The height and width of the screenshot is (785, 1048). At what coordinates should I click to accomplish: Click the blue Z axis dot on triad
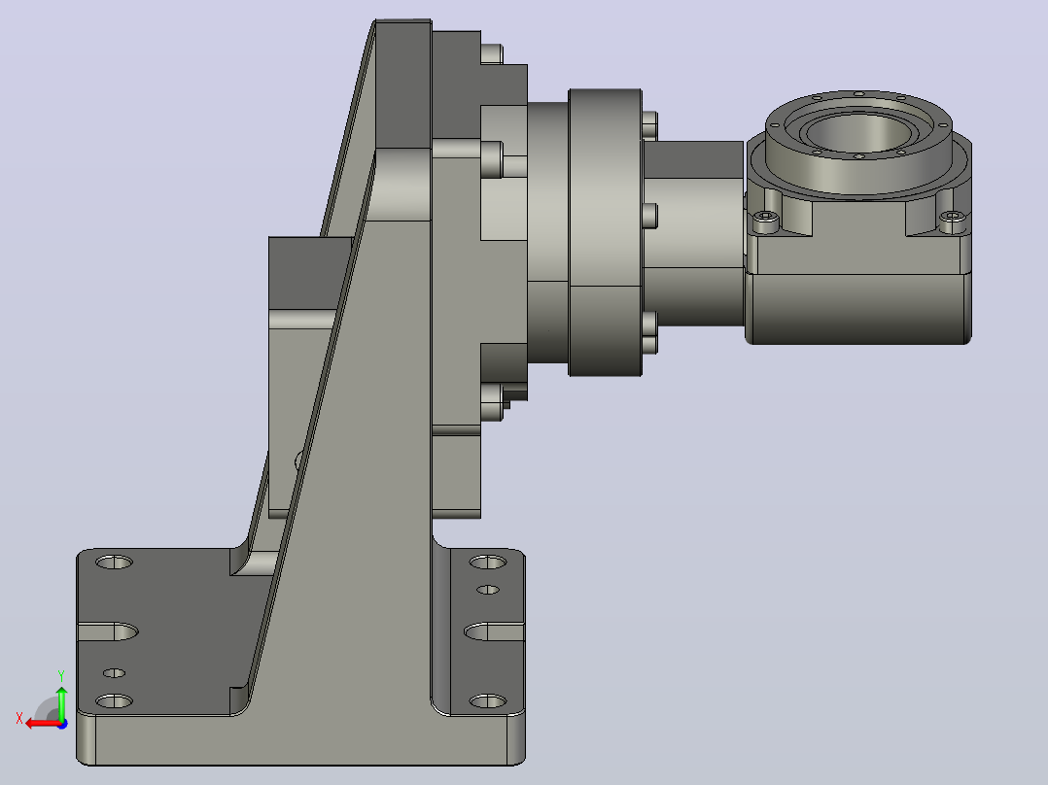(x=63, y=724)
